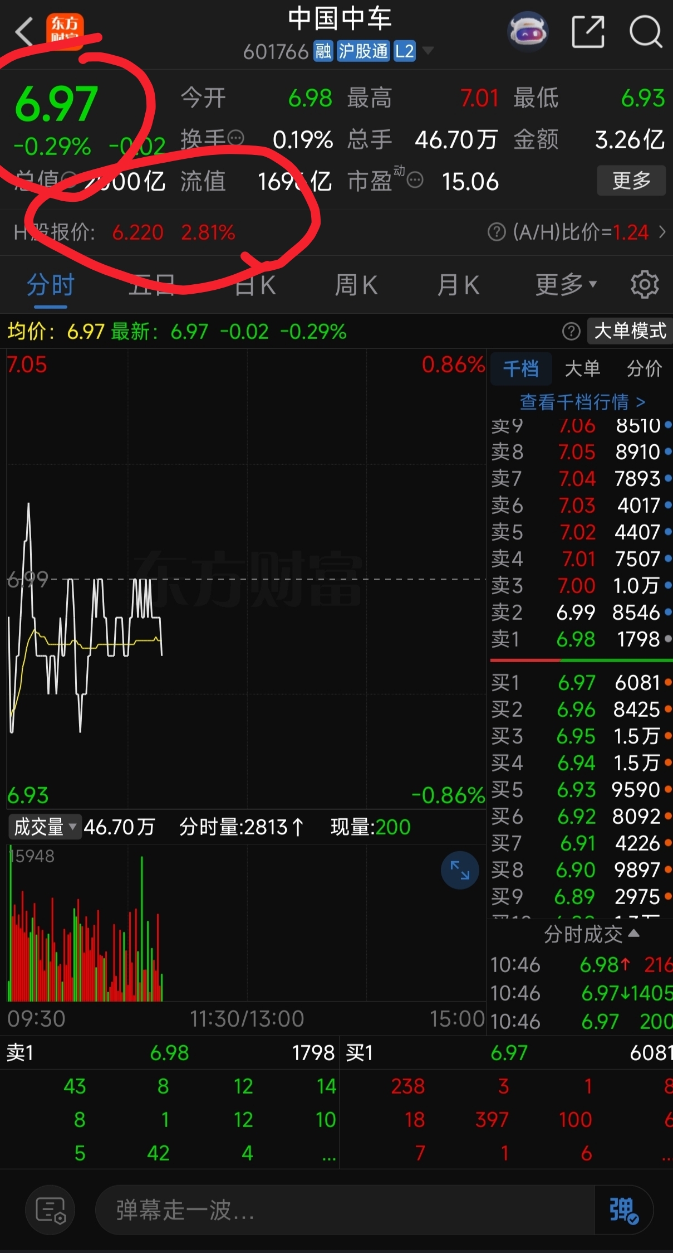Tap the bottom 卖1 6.98 queue header
This screenshot has width=673, height=1253.
point(170,1052)
